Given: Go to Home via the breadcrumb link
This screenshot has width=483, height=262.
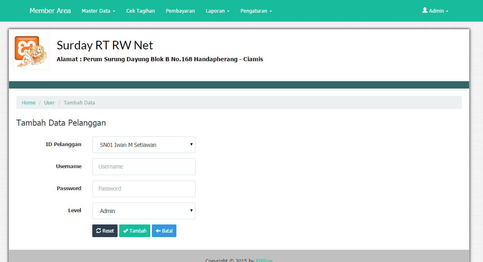Looking at the screenshot, I should point(28,102).
